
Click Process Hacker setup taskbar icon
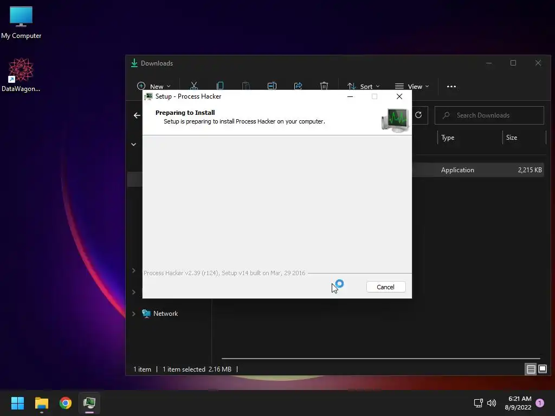[x=89, y=403]
